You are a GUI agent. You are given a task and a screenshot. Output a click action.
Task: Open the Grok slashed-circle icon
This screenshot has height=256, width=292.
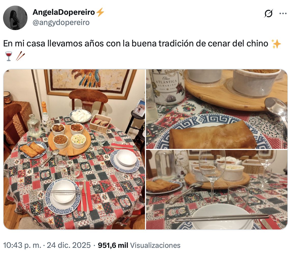[x=268, y=13]
